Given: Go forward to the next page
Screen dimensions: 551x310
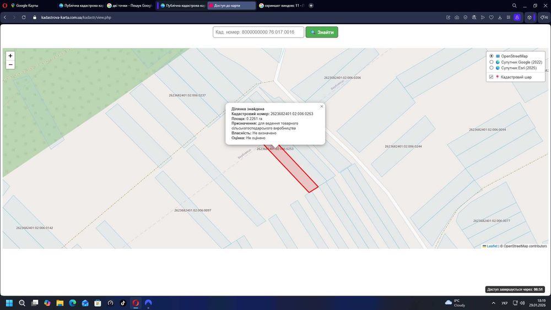Looking at the screenshot, I should point(14,17).
